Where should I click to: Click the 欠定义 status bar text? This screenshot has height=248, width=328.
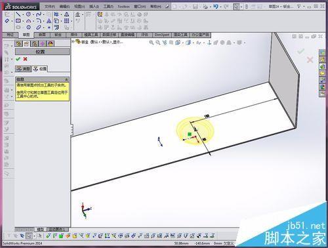click(x=228, y=243)
